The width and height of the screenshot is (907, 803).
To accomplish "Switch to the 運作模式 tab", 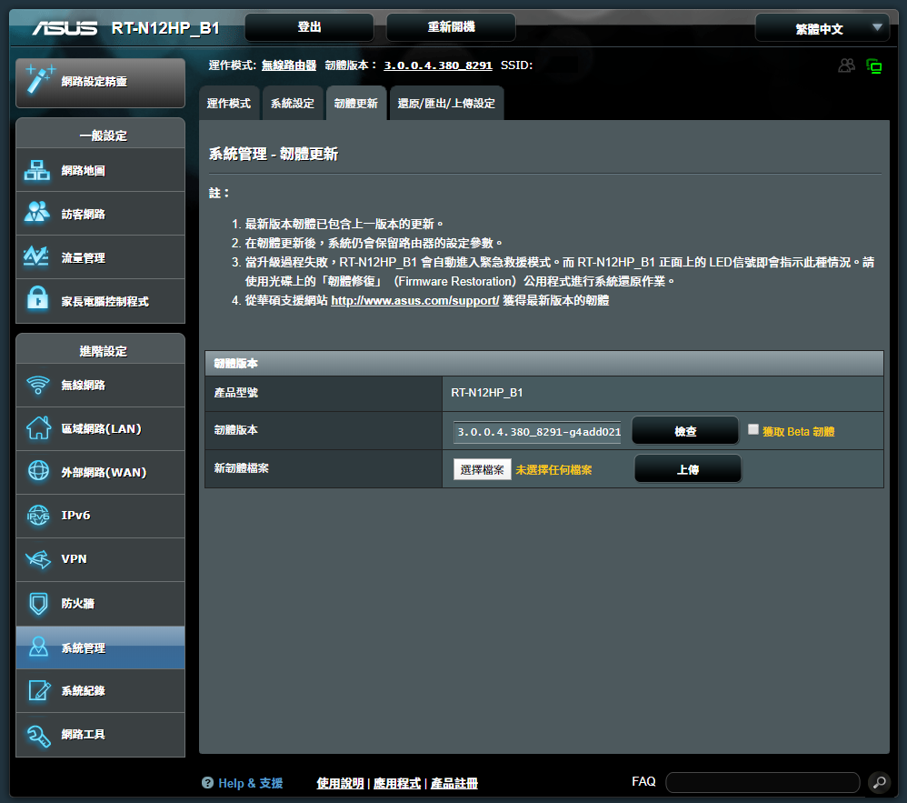I will pos(229,103).
